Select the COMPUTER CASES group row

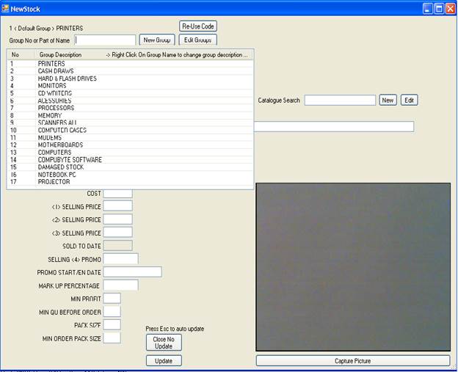[x=130, y=130]
